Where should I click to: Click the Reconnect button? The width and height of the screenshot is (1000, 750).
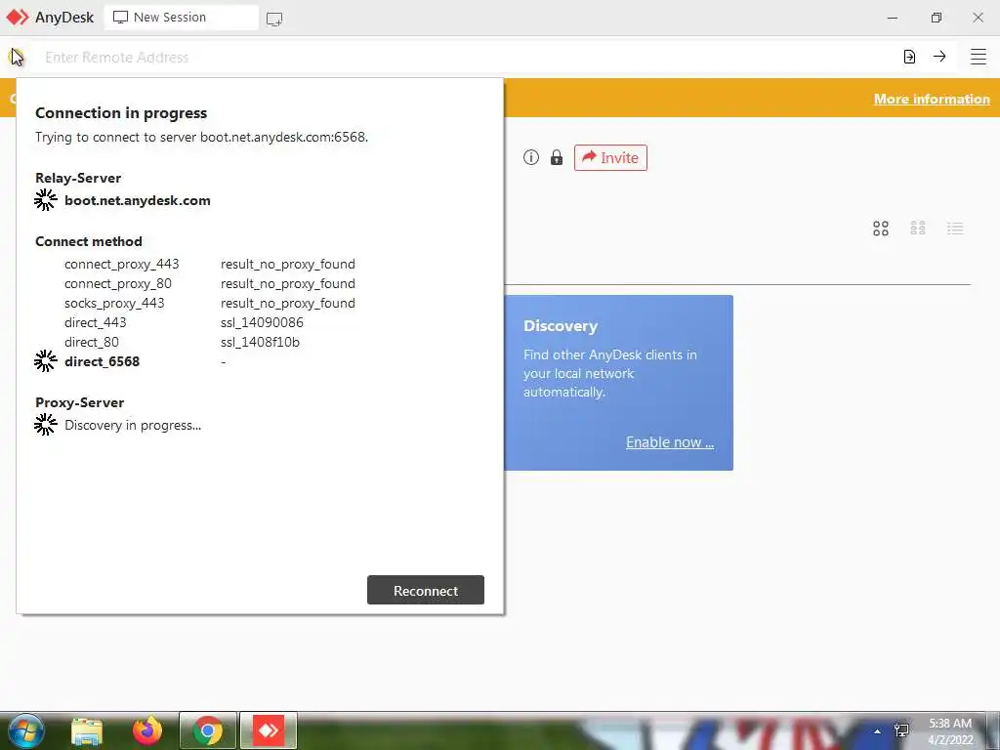(x=426, y=591)
